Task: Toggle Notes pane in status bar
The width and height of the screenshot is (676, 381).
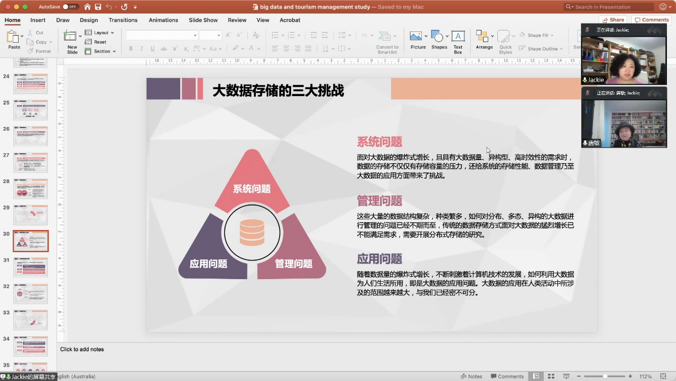Action: [x=471, y=376]
